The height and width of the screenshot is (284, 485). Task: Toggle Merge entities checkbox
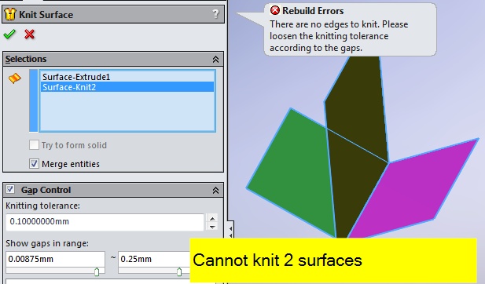[x=34, y=164]
